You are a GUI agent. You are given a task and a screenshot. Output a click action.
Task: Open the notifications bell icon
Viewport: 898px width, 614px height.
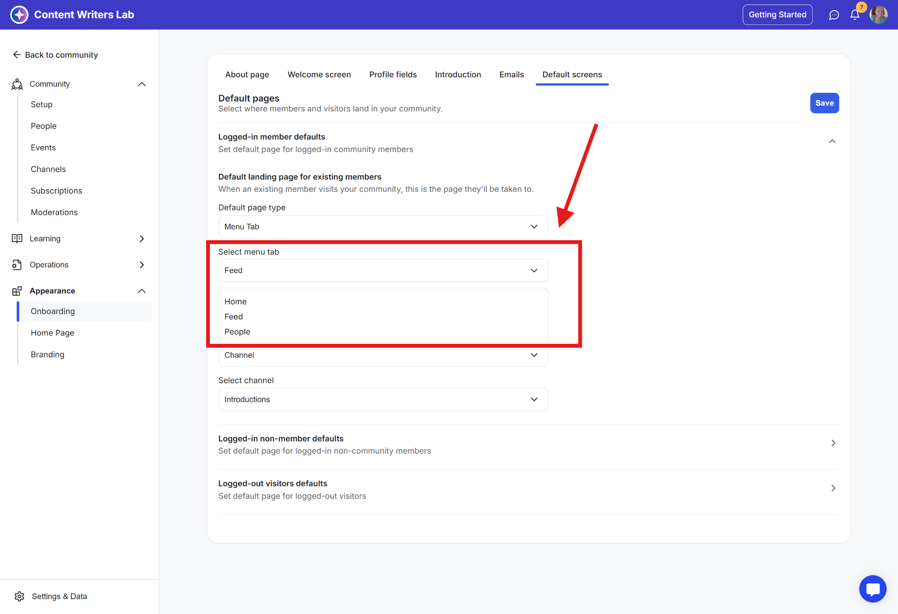click(855, 15)
